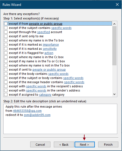This screenshot has width=122, height=151.
Task: Click the 'specified' account link
Action: click(x=44, y=32)
